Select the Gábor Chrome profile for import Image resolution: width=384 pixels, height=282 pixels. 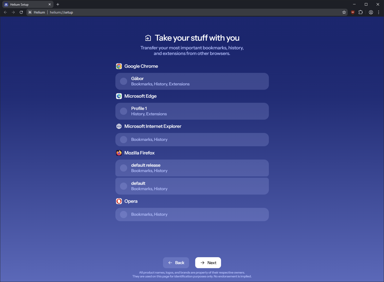(x=192, y=81)
